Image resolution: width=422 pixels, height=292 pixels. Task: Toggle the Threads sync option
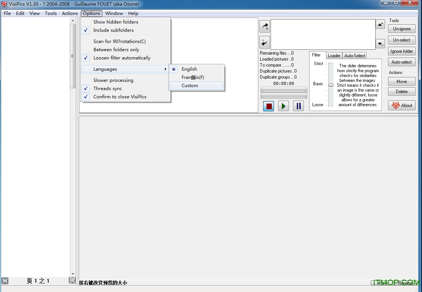tap(108, 89)
